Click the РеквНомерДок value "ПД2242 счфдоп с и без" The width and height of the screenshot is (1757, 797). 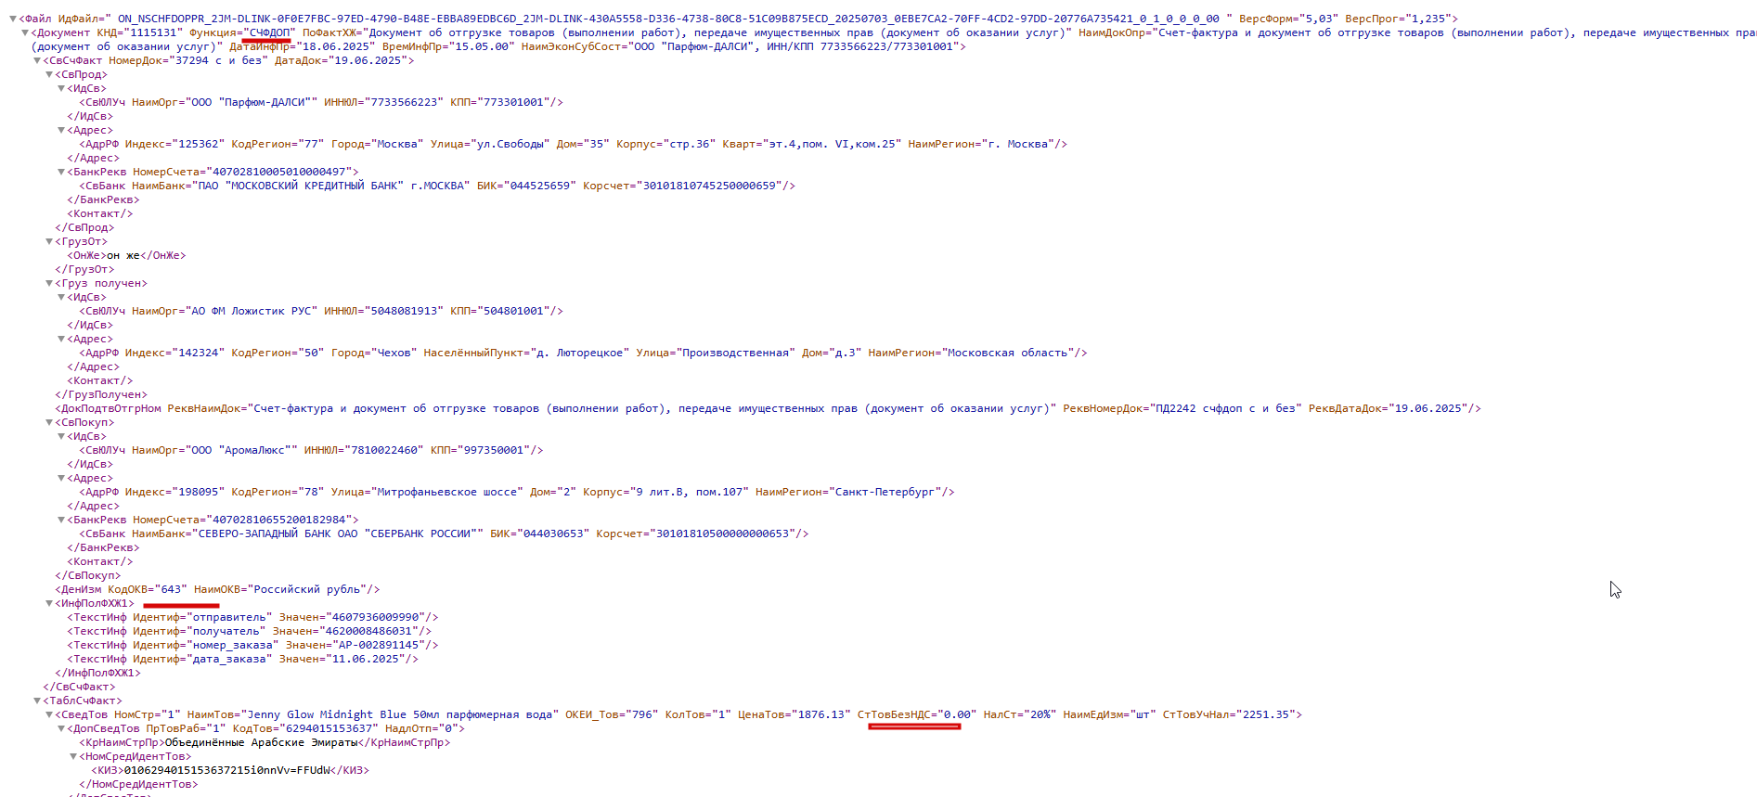pos(1226,408)
